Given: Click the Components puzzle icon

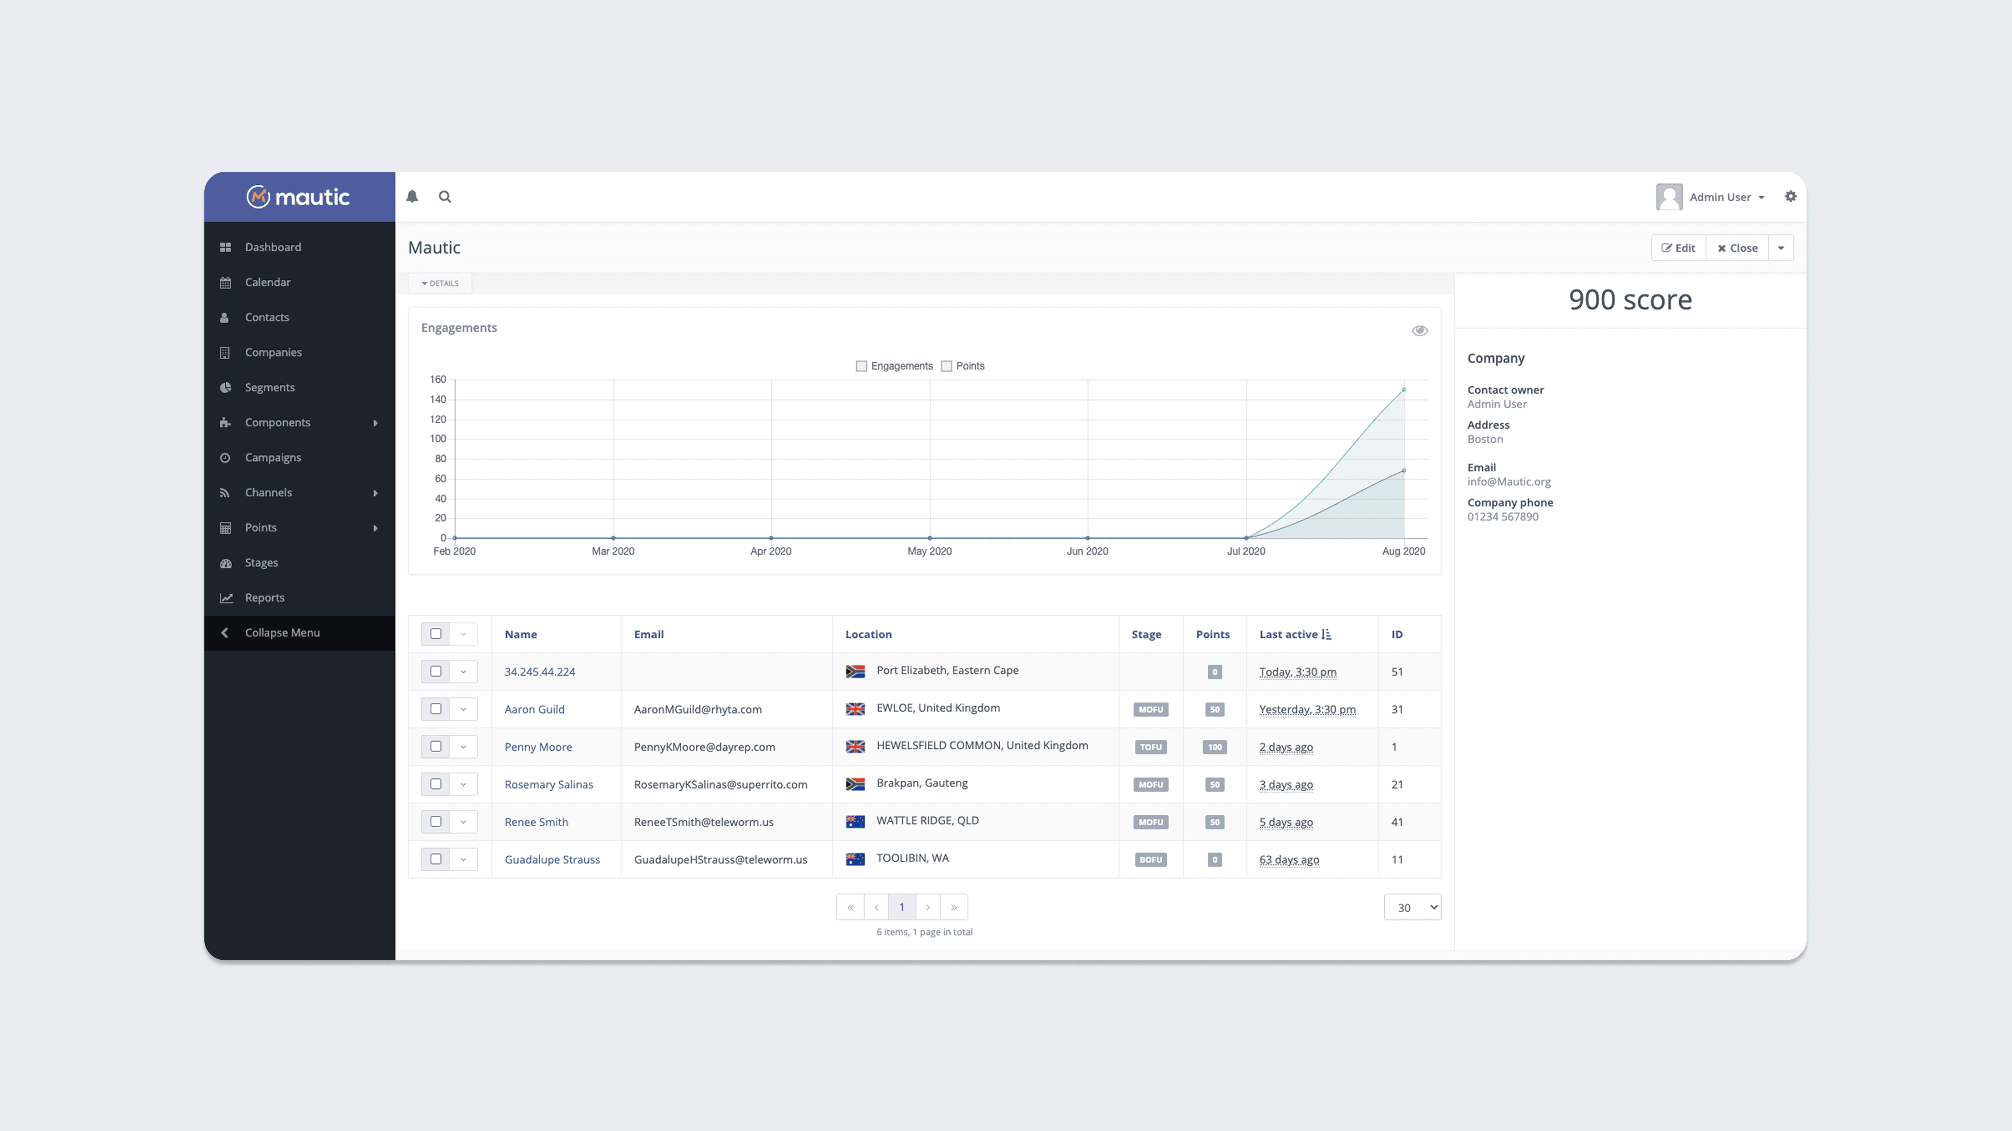Looking at the screenshot, I should 225,423.
